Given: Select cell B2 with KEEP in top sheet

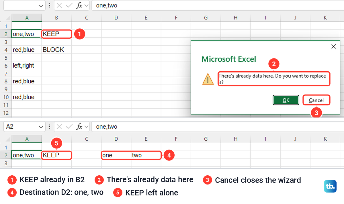Looking at the screenshot, I should click(x=56, y=34).
